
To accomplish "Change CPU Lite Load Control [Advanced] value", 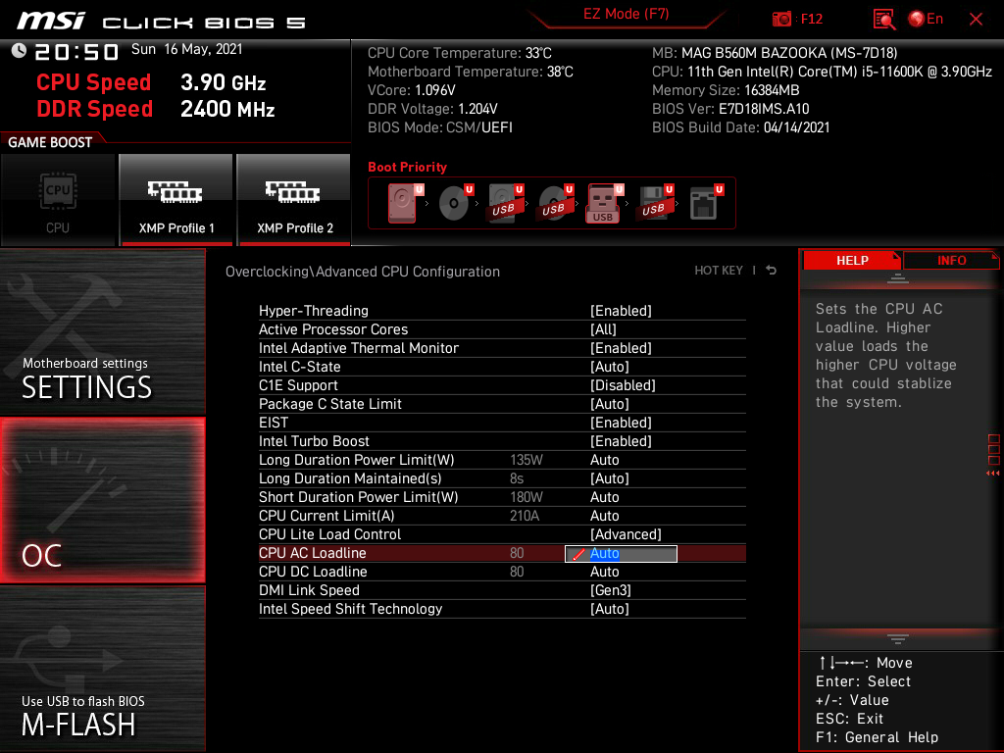I will [626, 534].
